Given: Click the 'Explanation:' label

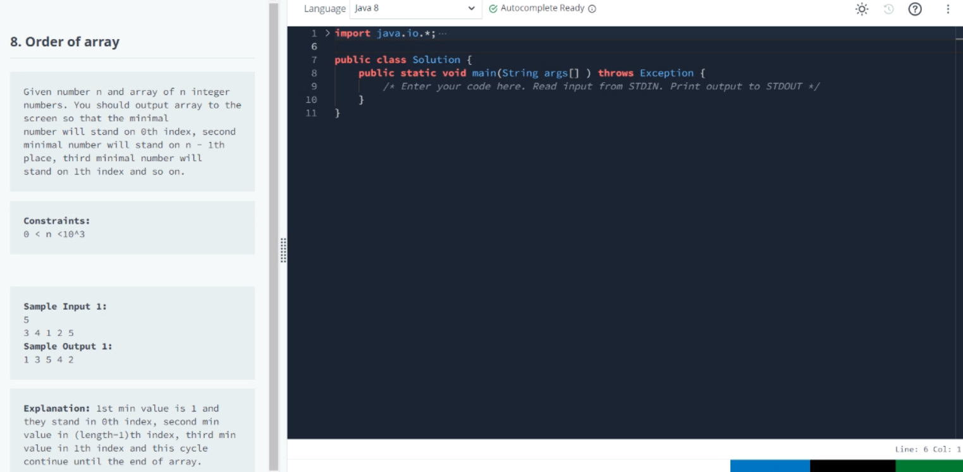Looking at the screenshot, I should click(57, 408).
